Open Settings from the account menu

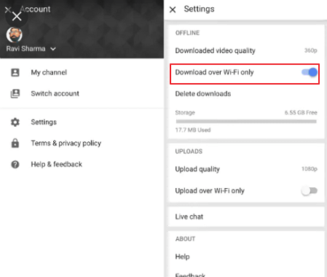coord(44,122)
